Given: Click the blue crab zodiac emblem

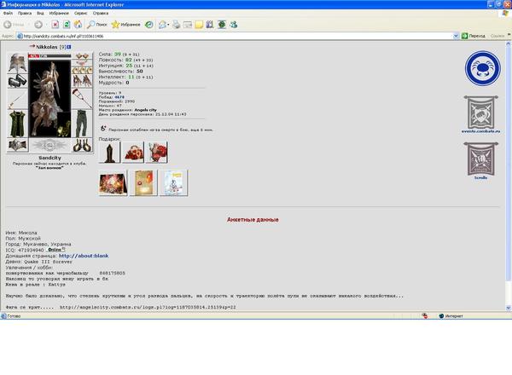Looking at the screenshot, I should click(483, 68).
